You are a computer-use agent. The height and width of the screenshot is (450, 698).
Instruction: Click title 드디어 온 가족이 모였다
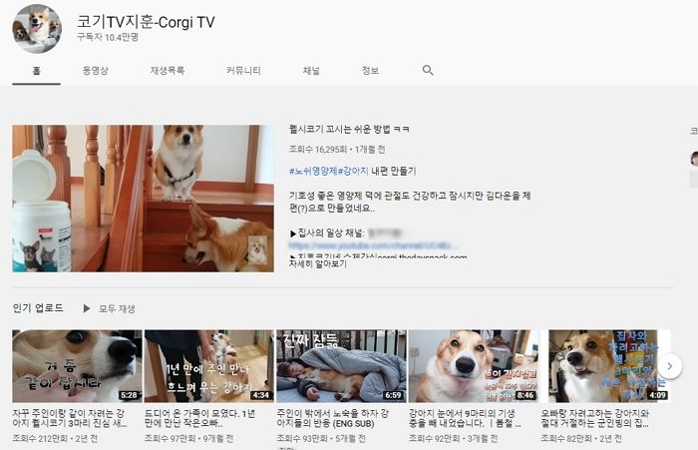pyautogui.click(x=199, y=418)
